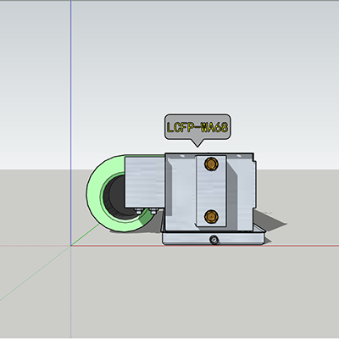Viewport: 339px width, 339px height.
Task: Click the flat base plate under housing
Action: [214, 238]
